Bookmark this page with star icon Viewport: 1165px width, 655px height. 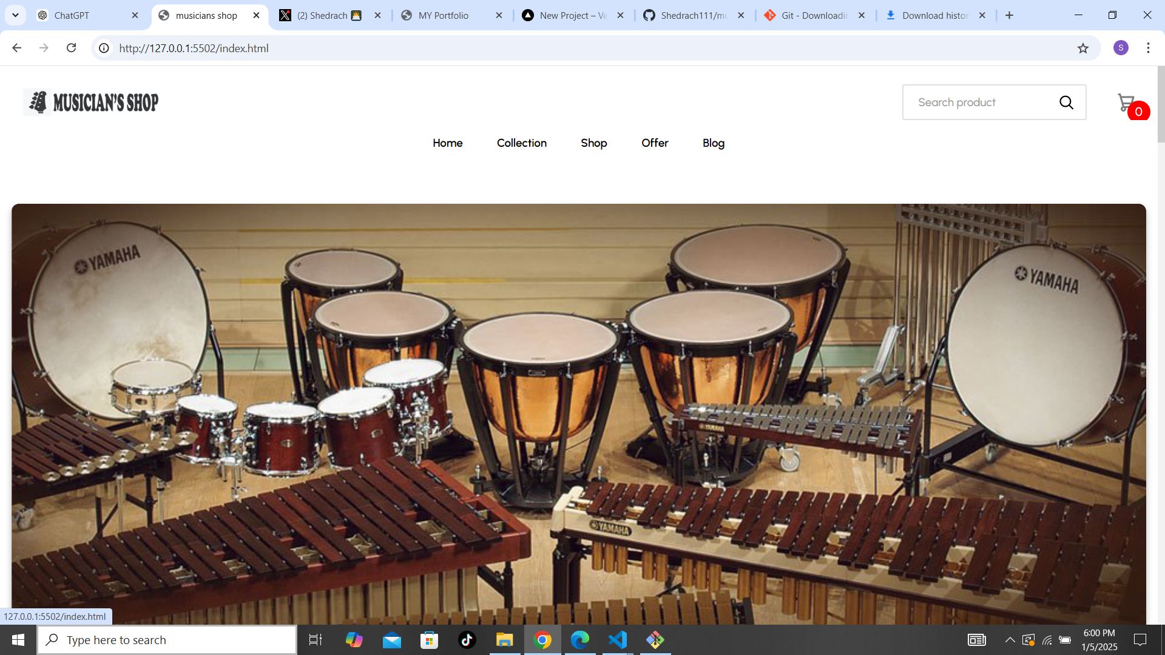(x=1083, y=49)
